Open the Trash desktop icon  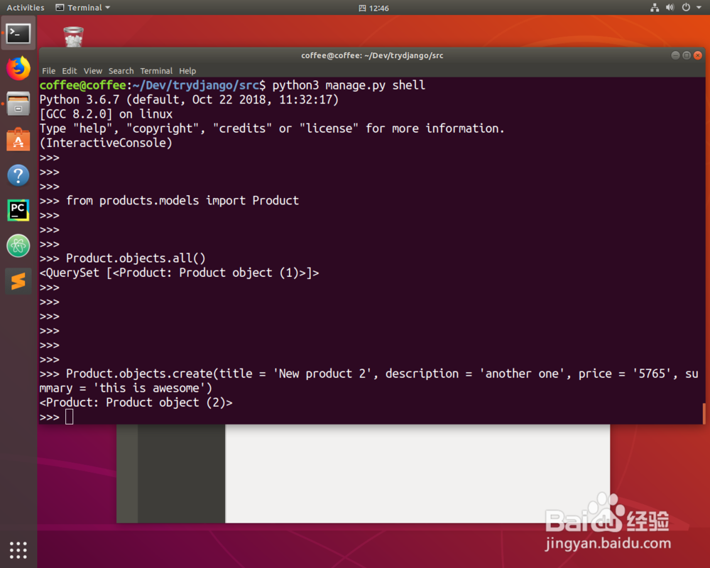pyautogui.click(x=73, y=37)
